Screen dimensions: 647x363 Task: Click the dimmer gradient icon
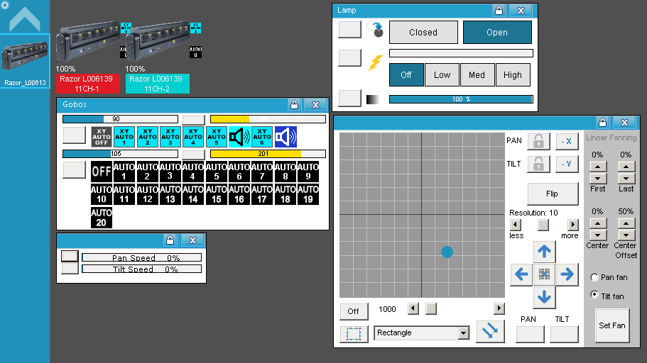[372, 99]
